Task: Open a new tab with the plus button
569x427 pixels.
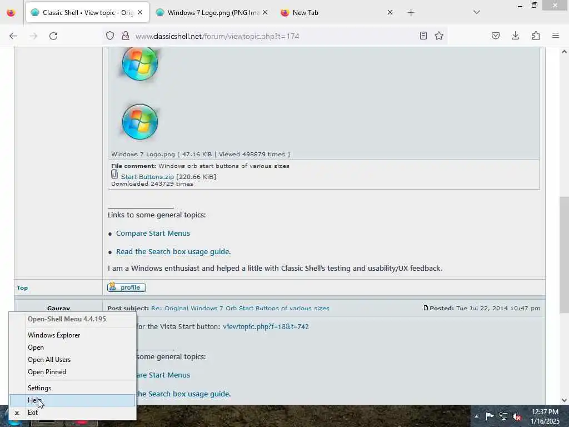Action: tap(411, 13)
